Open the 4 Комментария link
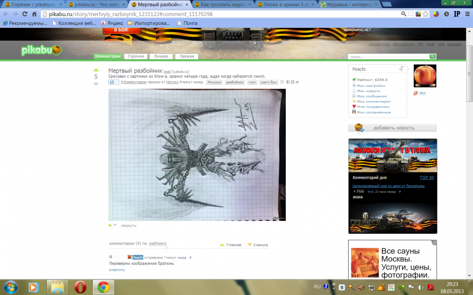Screen dimensions: 473x295 click(133, 82)
